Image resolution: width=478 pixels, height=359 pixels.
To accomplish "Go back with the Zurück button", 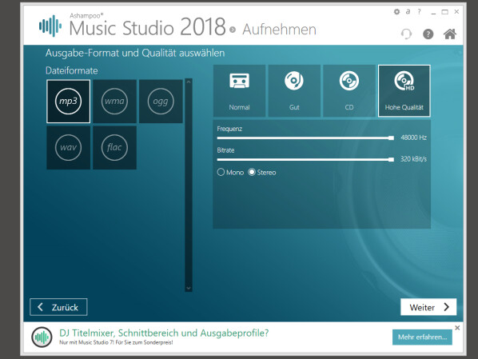I will (x=58, y=307).
